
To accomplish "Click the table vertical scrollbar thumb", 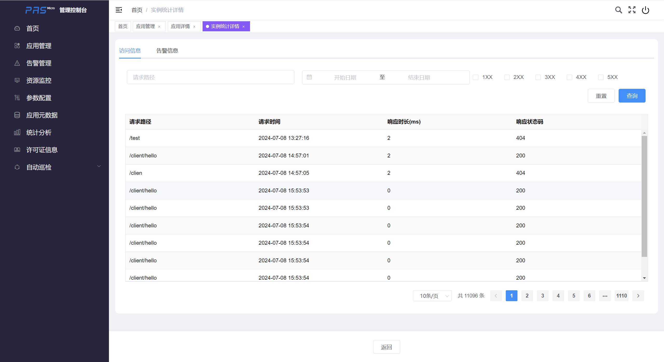I will point(644,196).
